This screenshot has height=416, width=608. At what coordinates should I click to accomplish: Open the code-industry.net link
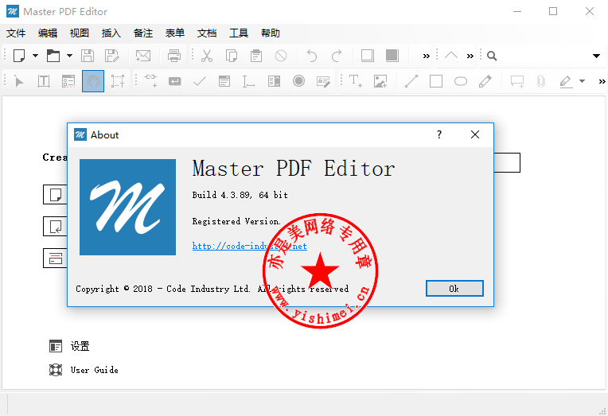point(249,247)
